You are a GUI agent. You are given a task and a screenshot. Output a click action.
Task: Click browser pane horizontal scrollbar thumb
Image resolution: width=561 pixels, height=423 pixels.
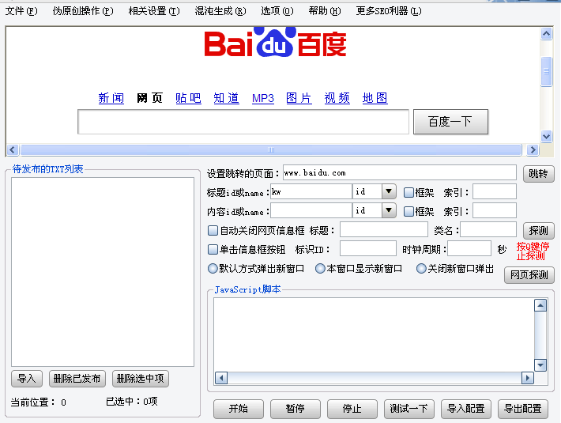(271, 149)
